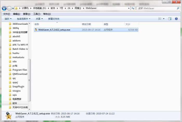Open the view options dropdown arrow

point(164,19)
